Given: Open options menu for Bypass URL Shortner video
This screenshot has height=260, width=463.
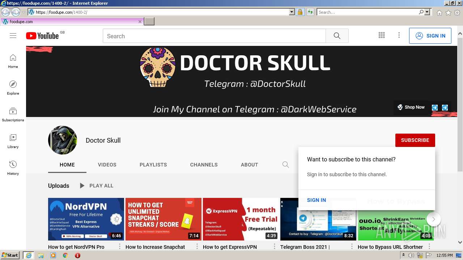Looking at the screenshot, I should point(429,247).
